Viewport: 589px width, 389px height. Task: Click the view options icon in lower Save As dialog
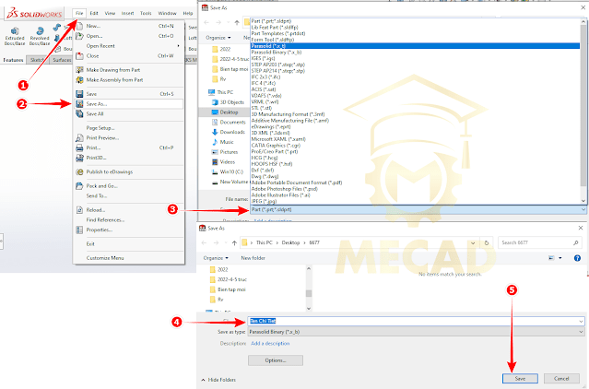(x=551, y=258)
